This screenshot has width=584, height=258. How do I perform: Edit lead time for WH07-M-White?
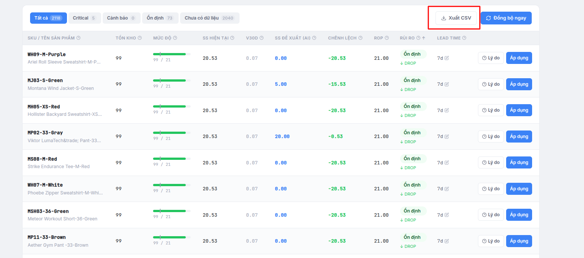447,189
